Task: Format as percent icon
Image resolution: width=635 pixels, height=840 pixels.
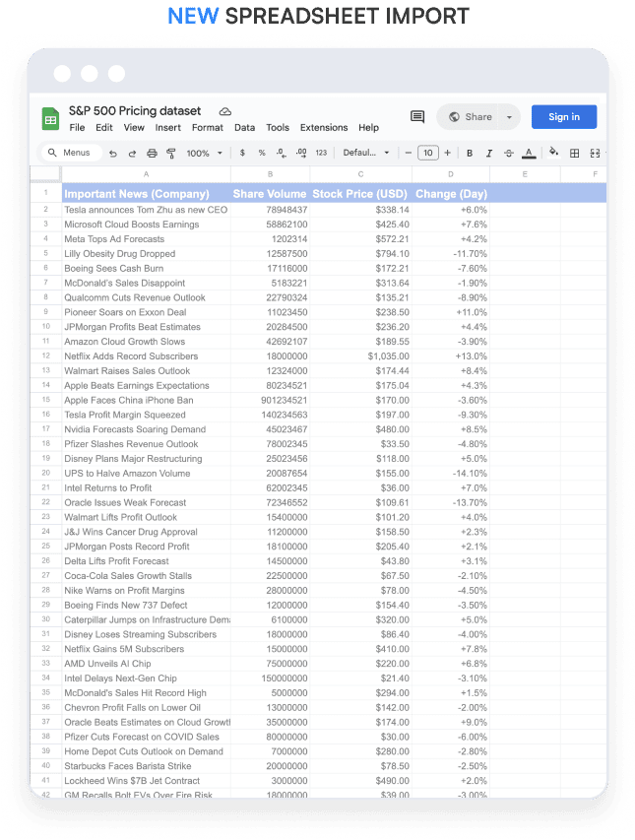Action: [262, 153]
